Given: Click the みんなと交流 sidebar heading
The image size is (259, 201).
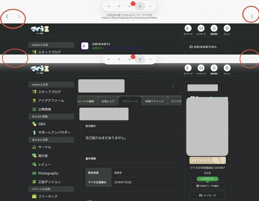Looking at the screenshot, I should tap(51, 140).
